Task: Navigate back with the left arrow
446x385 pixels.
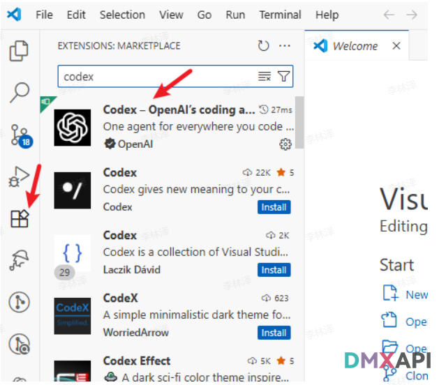Action: pyautogui.click(x=389, y=15)
